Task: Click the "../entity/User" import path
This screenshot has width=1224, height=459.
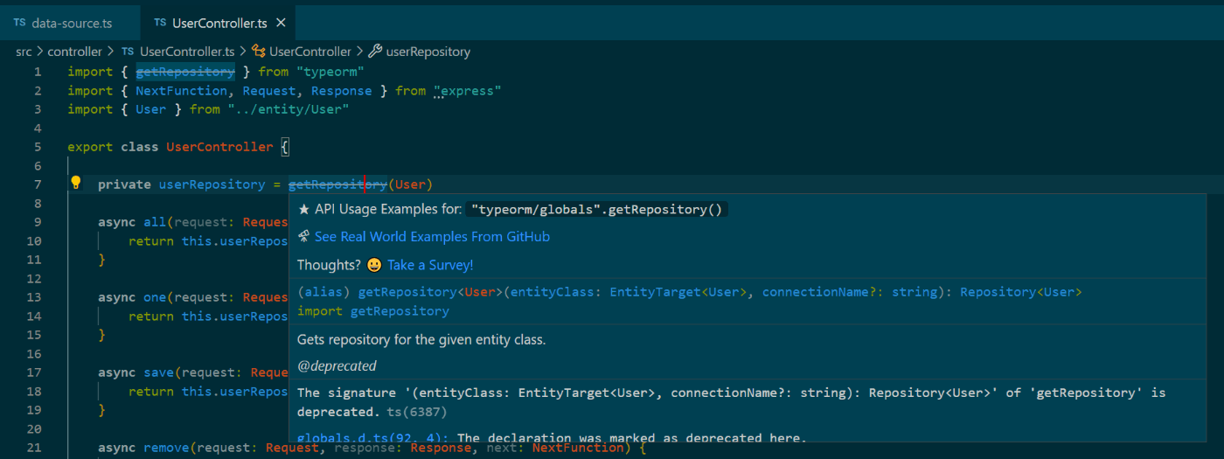Action: click(x=289, y=109)
